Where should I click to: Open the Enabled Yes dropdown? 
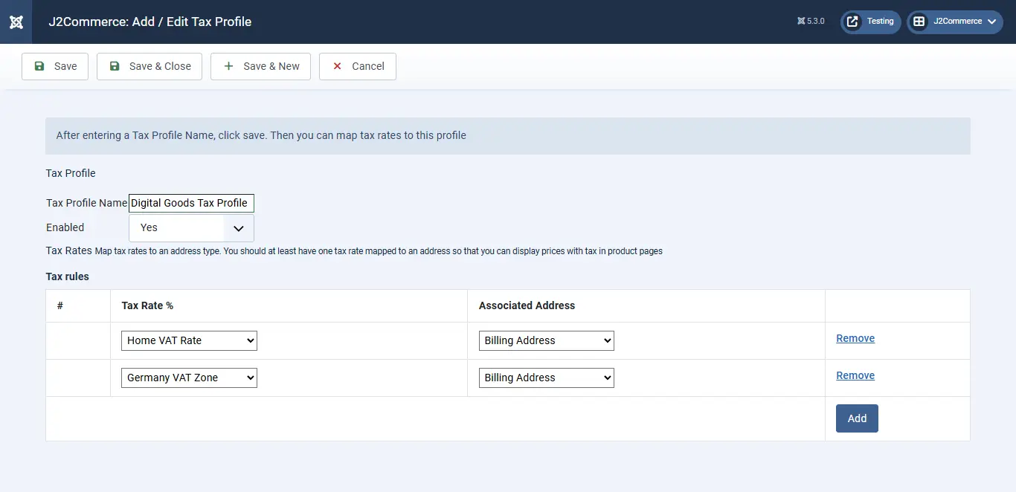click(191, 228)
